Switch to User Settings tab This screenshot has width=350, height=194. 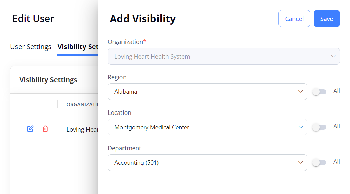point(31,47)
